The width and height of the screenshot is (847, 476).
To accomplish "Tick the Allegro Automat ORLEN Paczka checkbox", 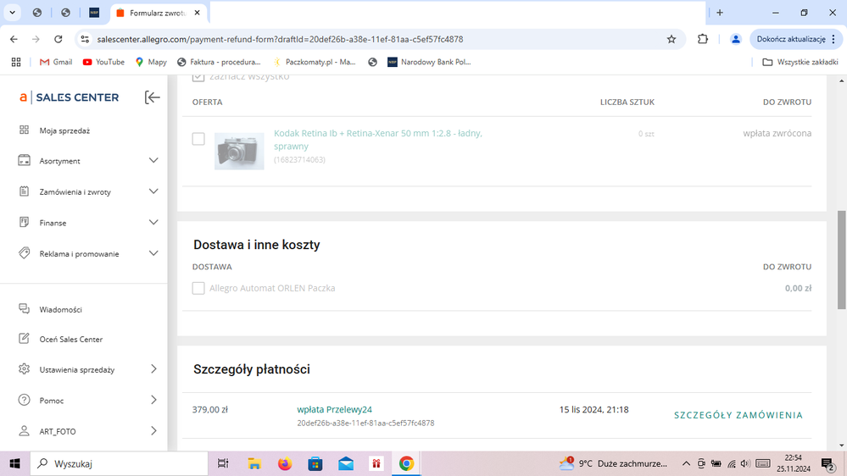I will 198,288.
